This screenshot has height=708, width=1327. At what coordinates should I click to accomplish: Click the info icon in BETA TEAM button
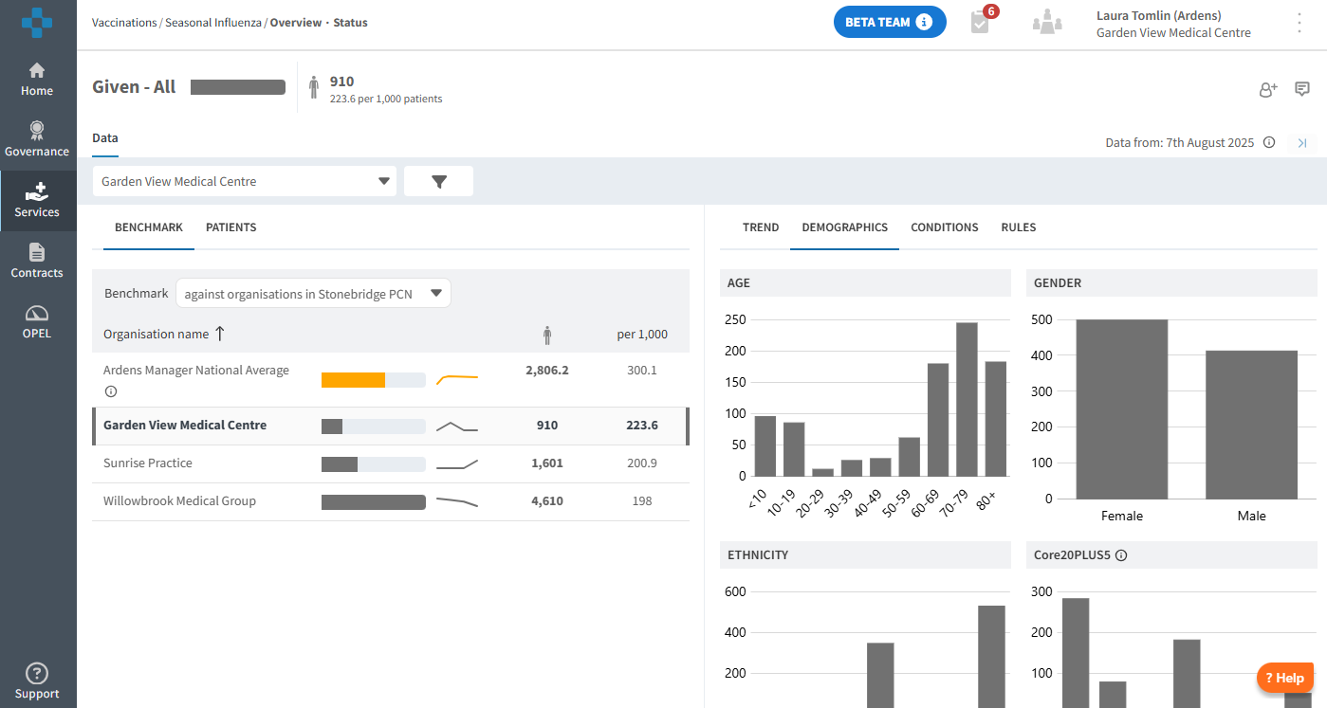(x=924, y=23)
